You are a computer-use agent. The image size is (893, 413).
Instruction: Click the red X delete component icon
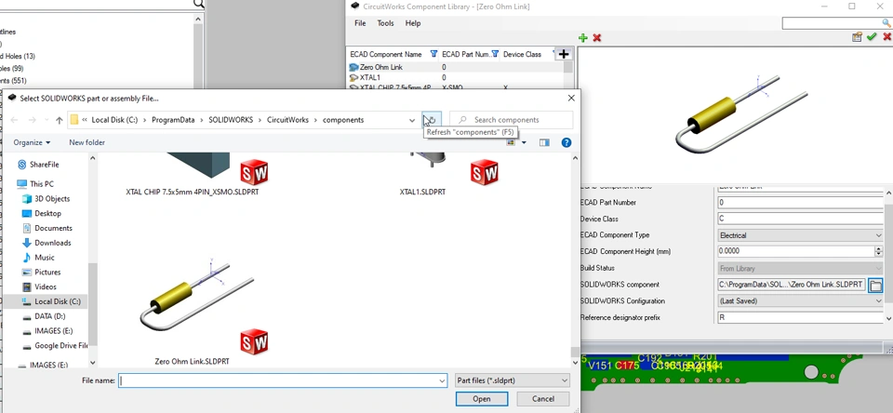click(x=597, y=37)
